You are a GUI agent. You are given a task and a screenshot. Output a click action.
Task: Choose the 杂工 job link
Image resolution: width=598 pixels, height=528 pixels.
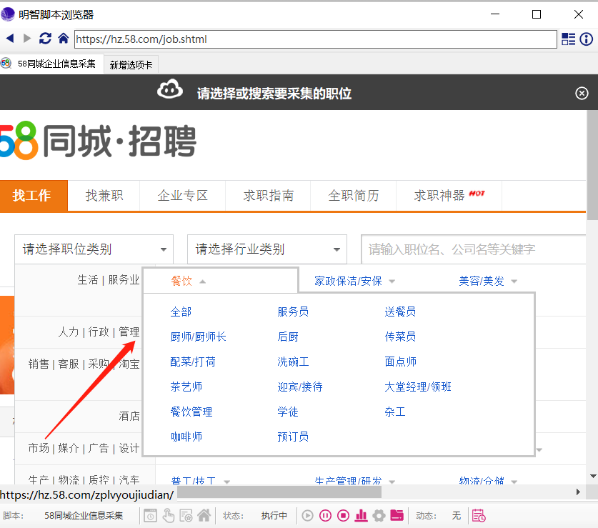pos(395,412)
